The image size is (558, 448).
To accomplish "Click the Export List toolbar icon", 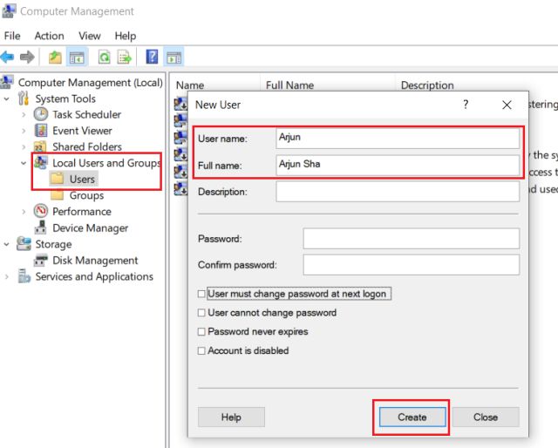I will (125, 58).
